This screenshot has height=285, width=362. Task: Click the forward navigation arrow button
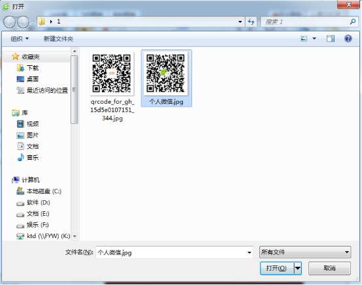[23, 22]
